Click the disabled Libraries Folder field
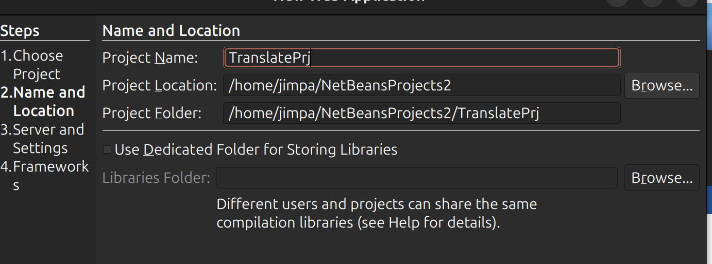The width and height of the screenshot is (712, 264). click(416, 178)
